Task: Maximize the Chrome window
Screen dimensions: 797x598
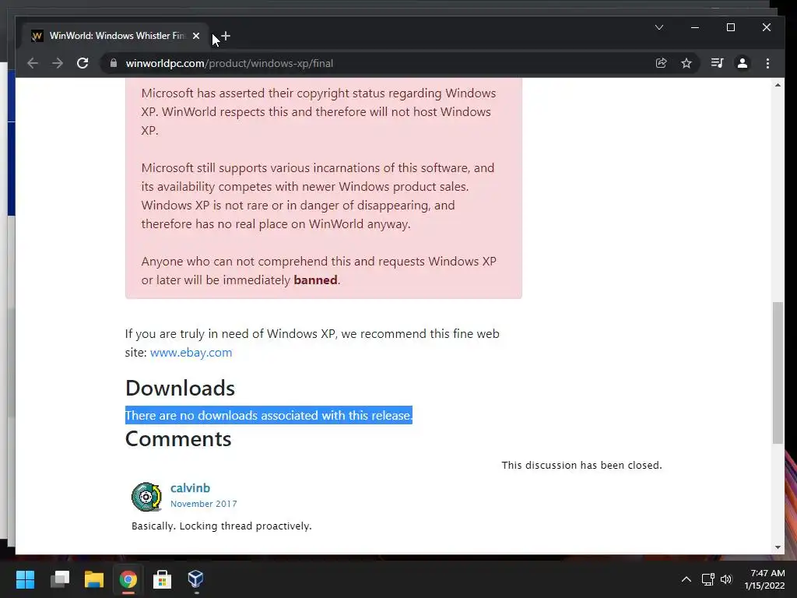Action: coord(731,27)
